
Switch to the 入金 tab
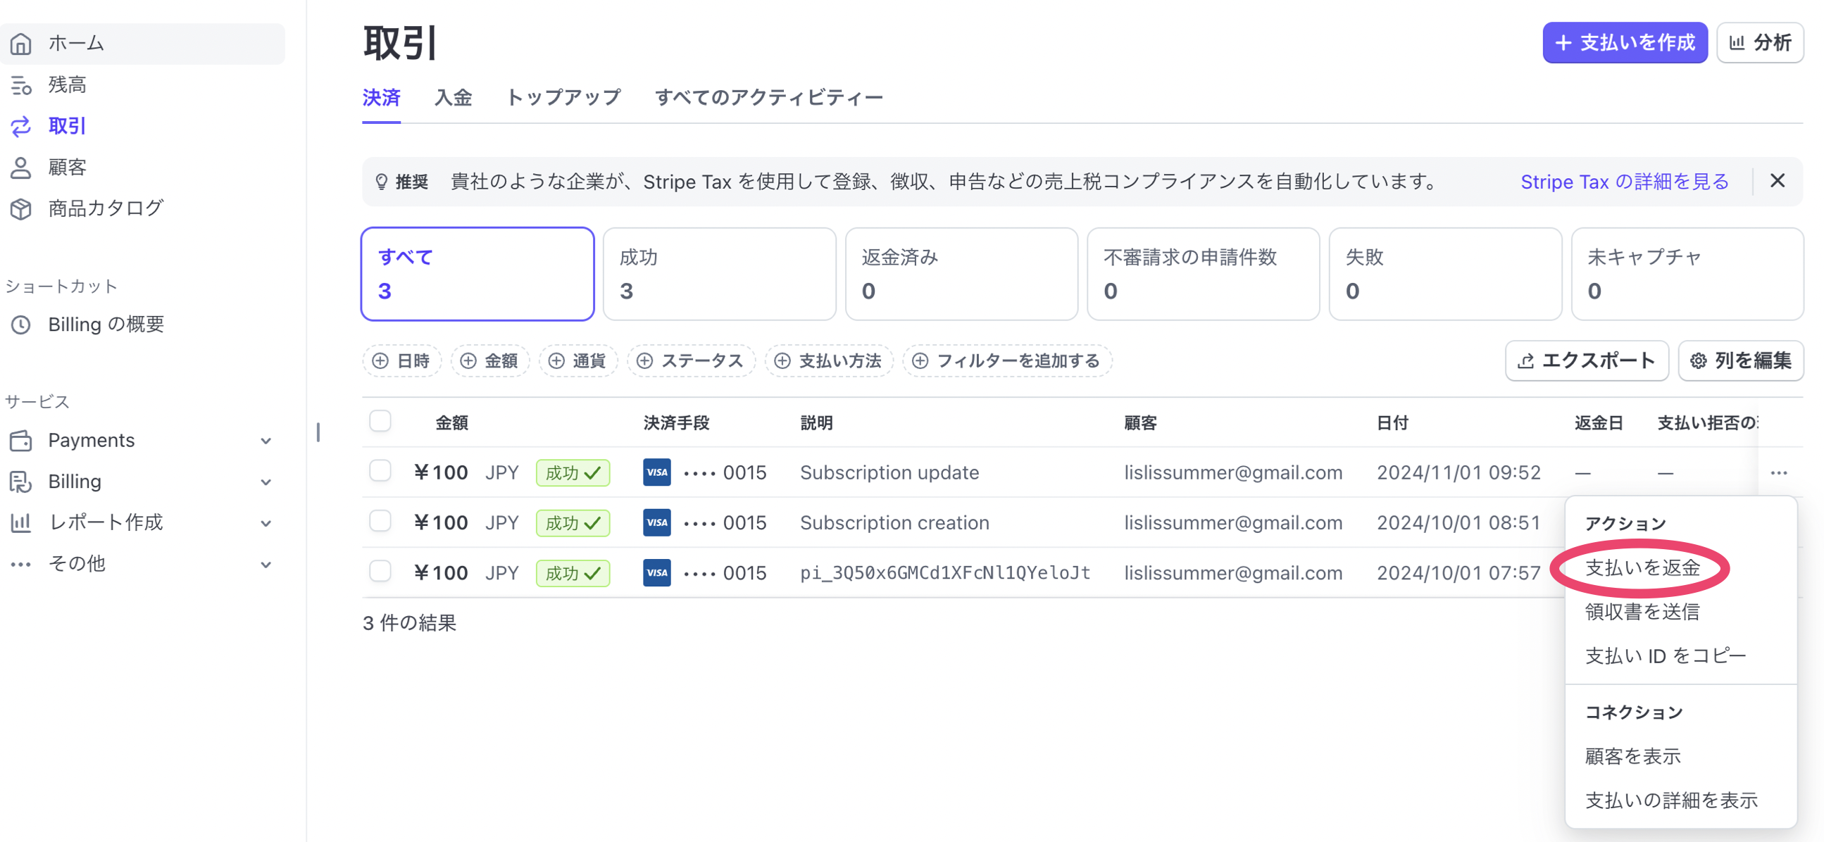point(453,98)
